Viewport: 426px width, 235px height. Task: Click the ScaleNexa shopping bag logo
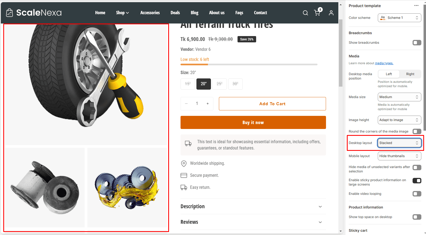[x=10, y=13]
